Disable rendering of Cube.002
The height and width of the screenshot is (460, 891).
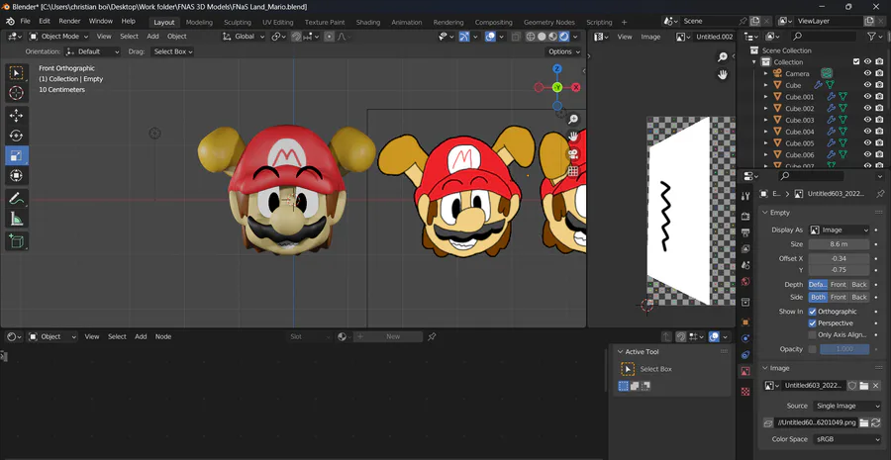[879, 108]
